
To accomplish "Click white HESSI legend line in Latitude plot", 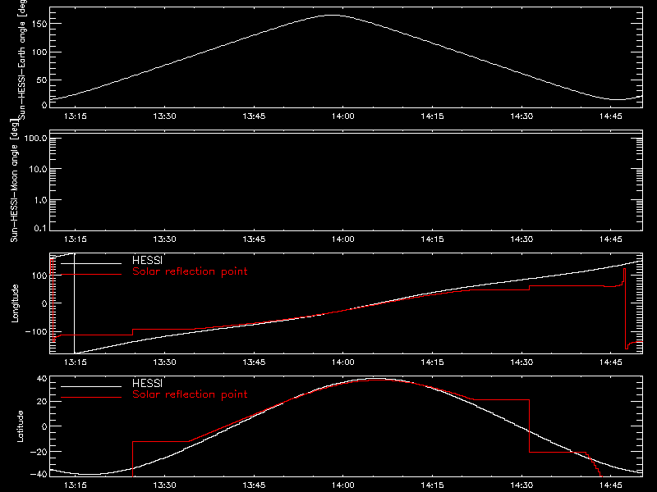I will (91, 386).
